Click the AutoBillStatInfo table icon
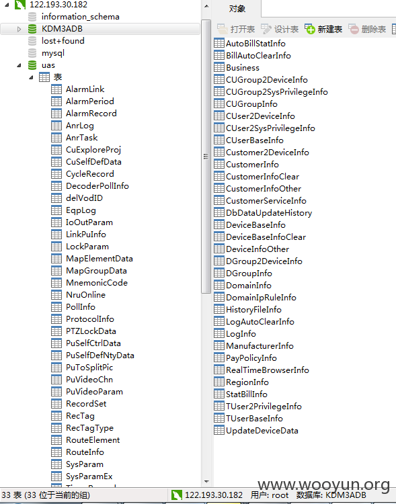 point(219,43)
